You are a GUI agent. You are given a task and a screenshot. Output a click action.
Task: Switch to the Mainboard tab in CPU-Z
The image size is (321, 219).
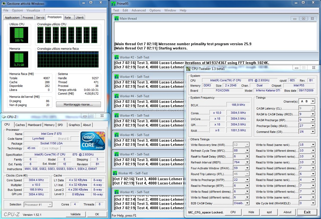[x=35, y=125]
